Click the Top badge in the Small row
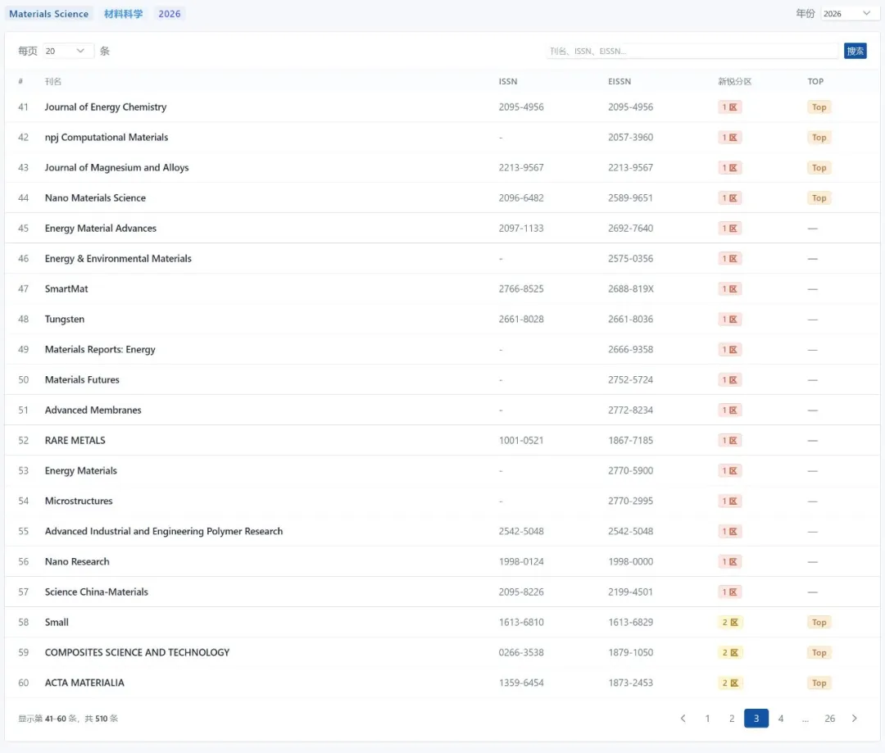Viewport: 885px width, 753px height. click(819, 623)
